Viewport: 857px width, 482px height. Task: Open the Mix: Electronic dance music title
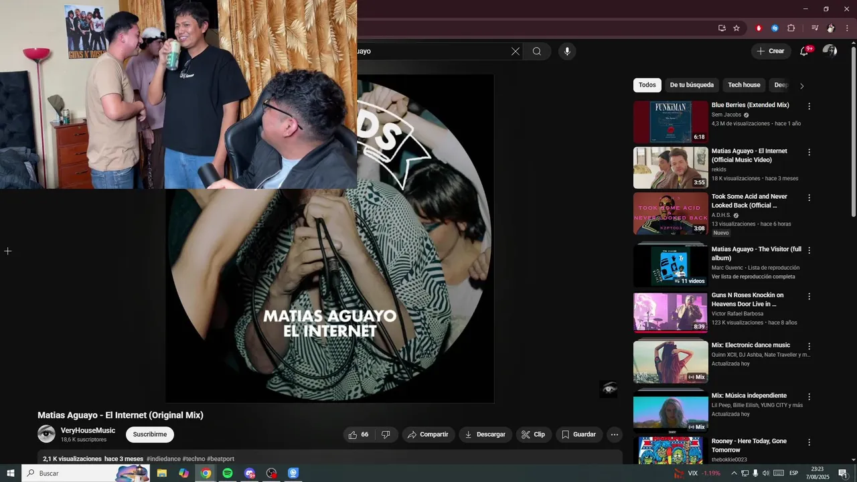(751, 345)
